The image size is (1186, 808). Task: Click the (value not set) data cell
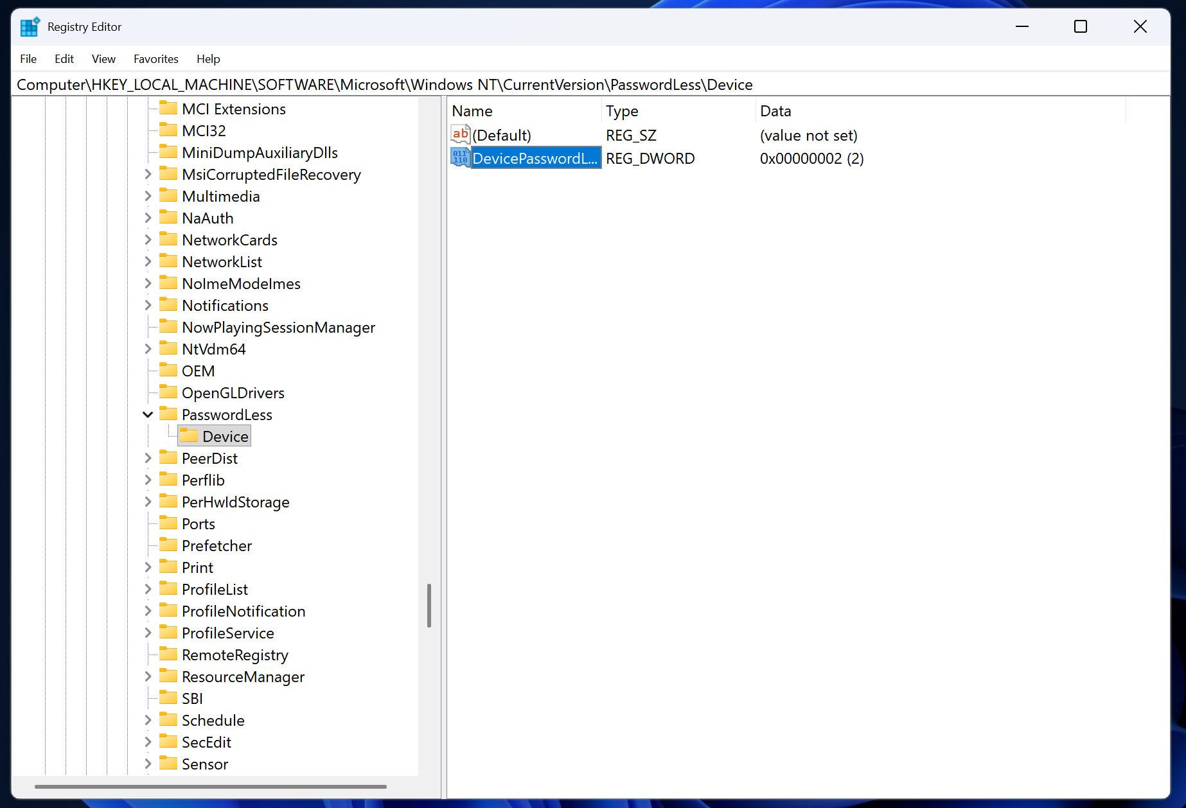(x=809, y=136)
